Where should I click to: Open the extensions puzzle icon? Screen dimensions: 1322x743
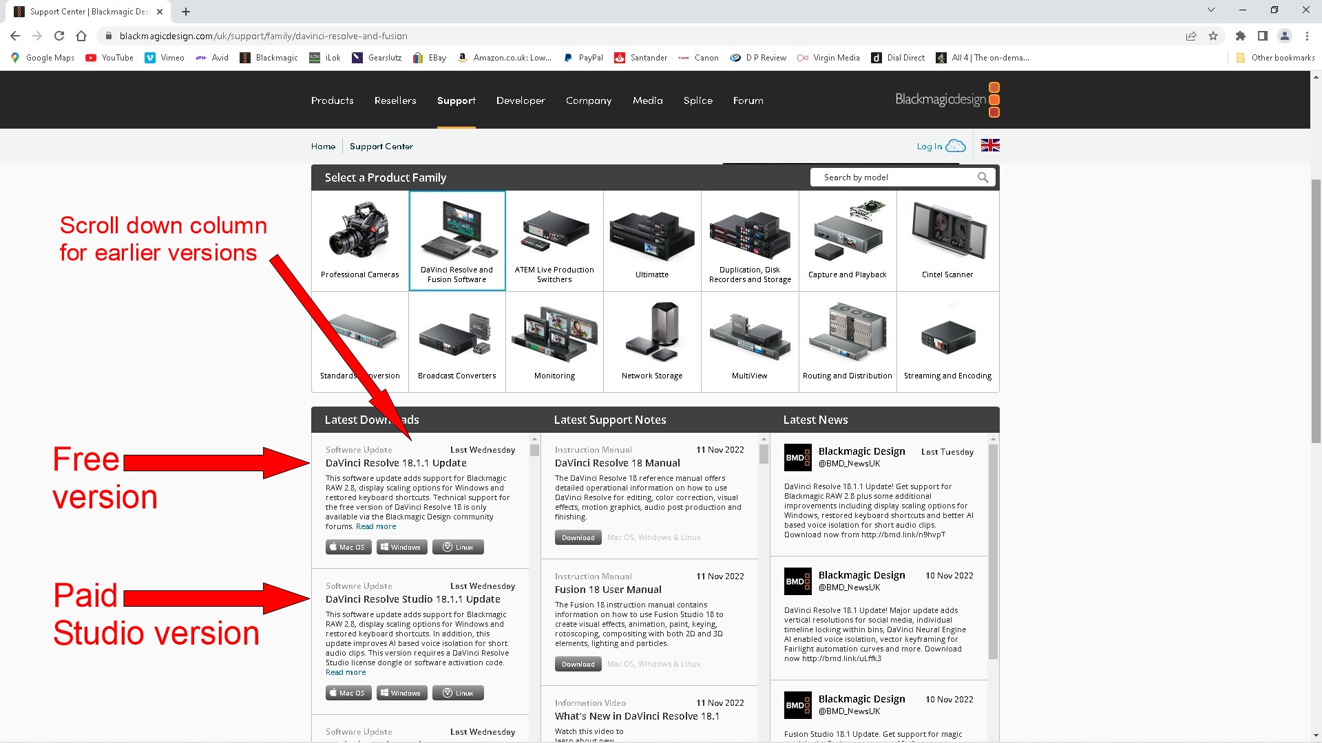point(1241,36)
